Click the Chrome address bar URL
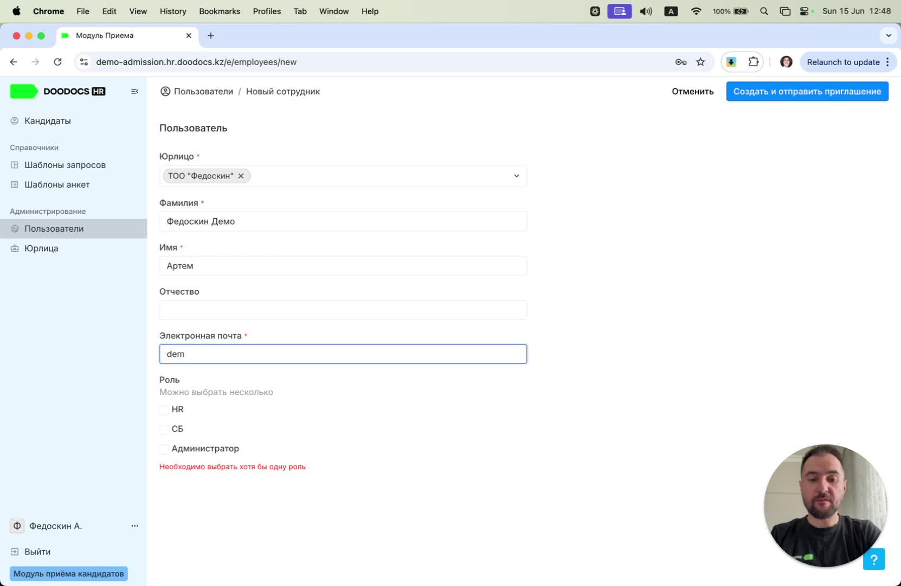 [196, 62]
